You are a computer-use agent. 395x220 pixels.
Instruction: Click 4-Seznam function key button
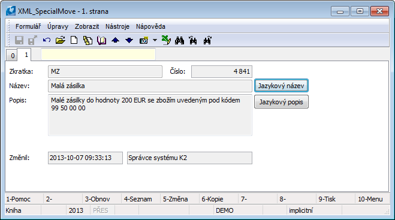(141, 199)
